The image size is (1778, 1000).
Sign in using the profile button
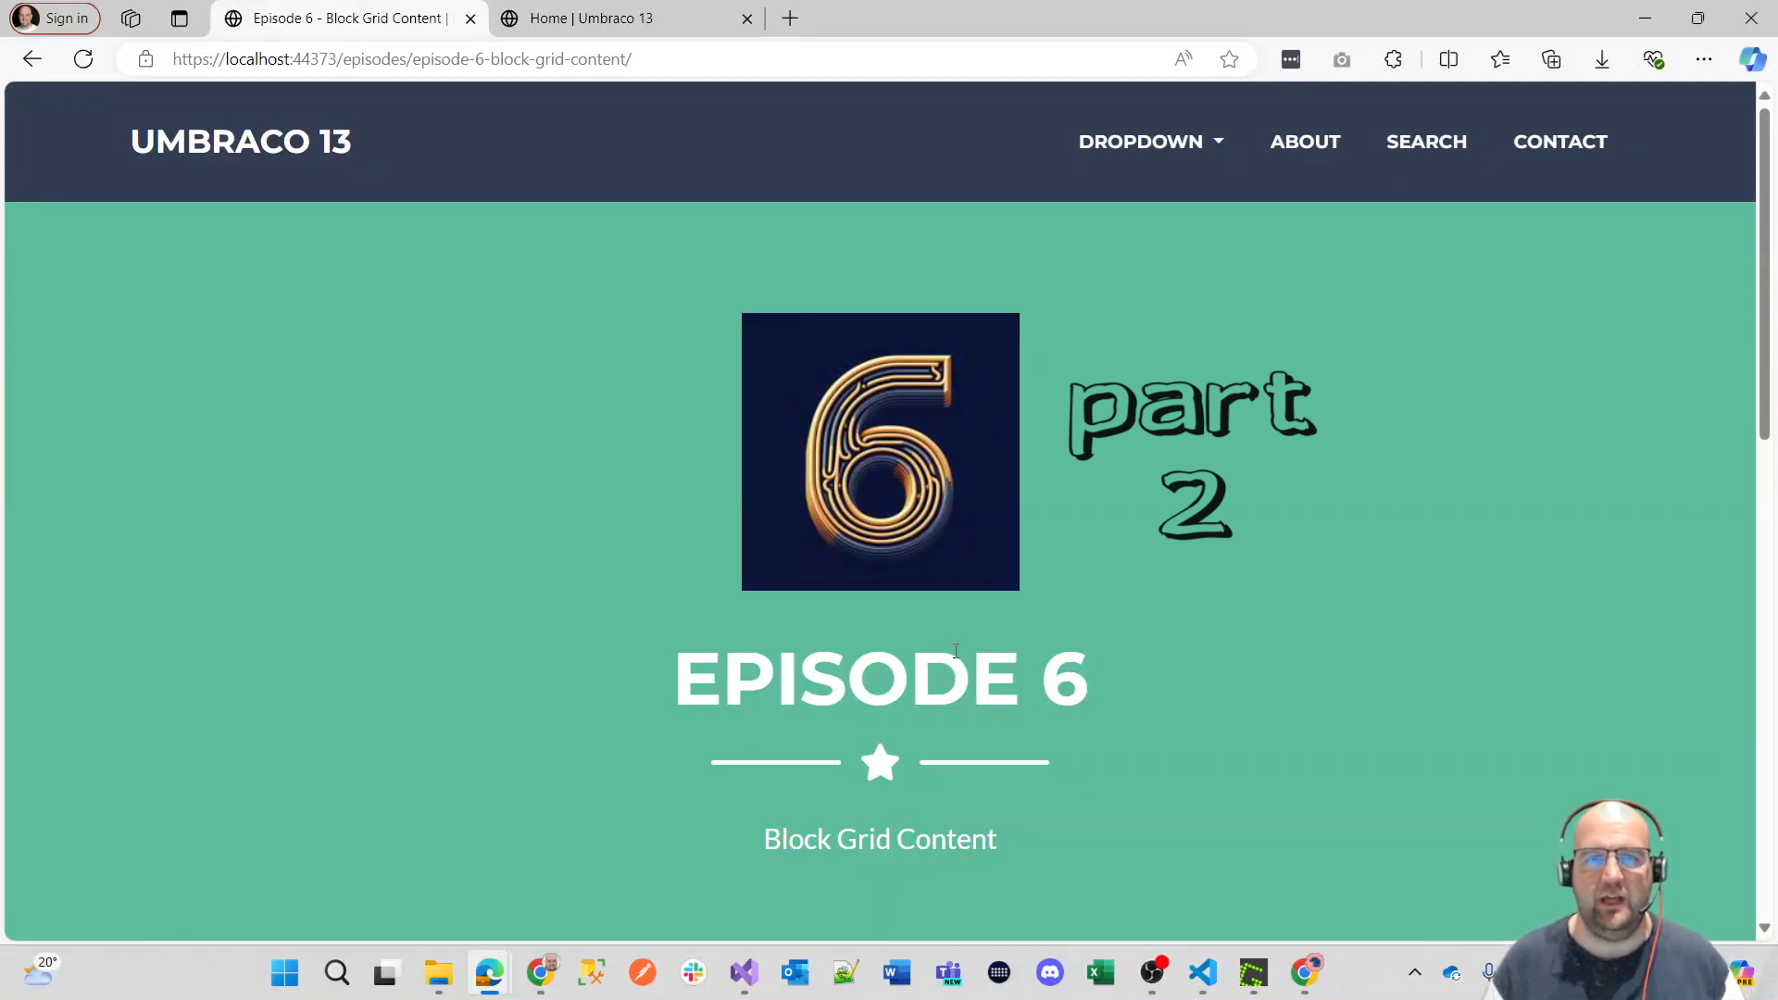pos(53,18)
